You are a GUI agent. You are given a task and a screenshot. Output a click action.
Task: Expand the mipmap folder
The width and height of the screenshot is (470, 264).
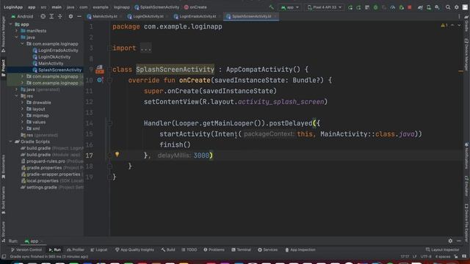22,116
